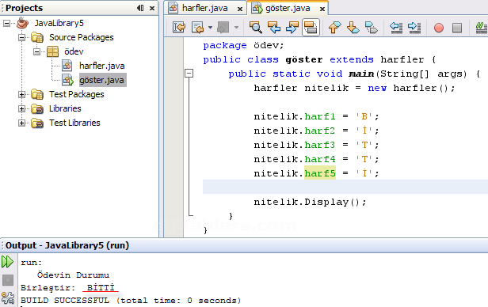The image size is (488, 307).
Task: Click the JavaLibrary5 coffee cup icon
Action: 22,23
